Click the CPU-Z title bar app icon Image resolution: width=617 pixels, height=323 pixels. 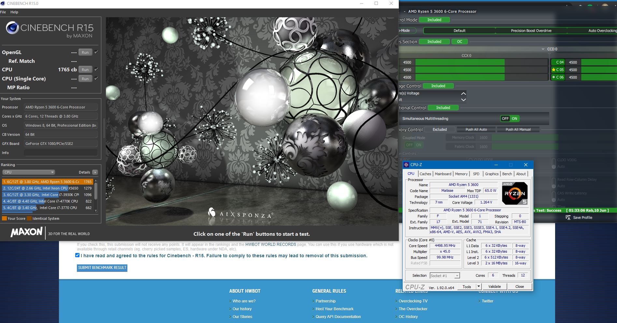406,165
